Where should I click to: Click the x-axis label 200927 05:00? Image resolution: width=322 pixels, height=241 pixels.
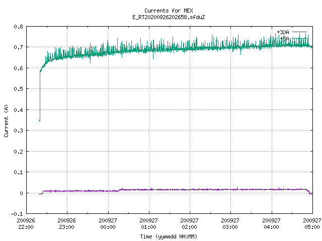(x=312, y=224)
